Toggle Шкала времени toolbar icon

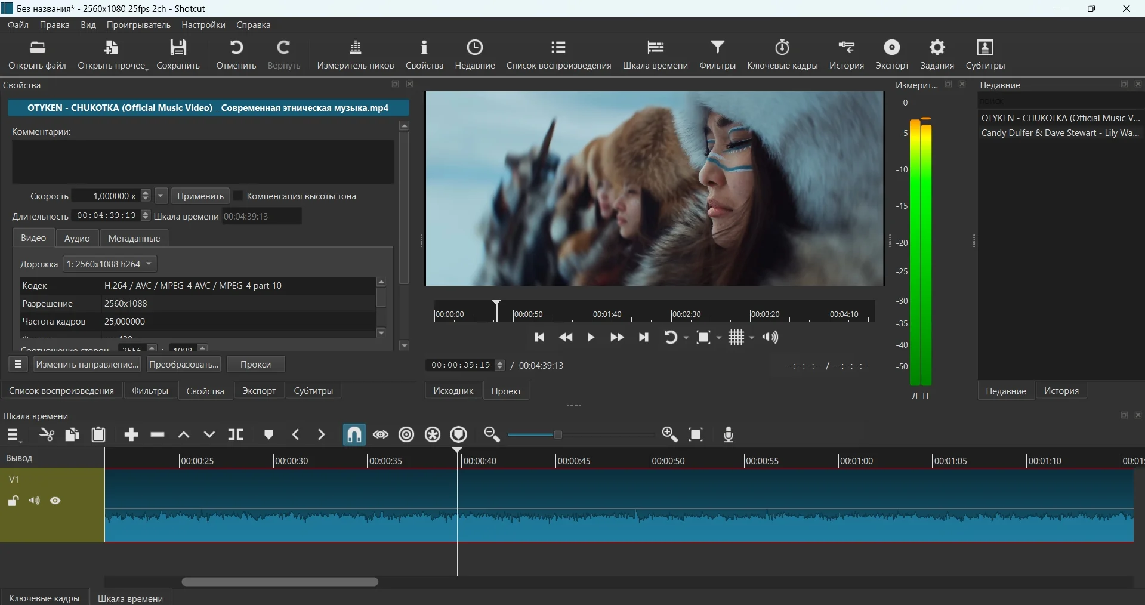(x=655, y=55)
